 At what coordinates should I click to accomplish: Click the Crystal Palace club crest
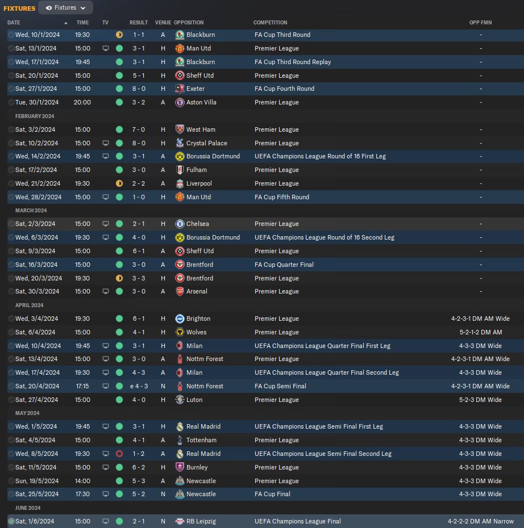click(x=180, y=143)
